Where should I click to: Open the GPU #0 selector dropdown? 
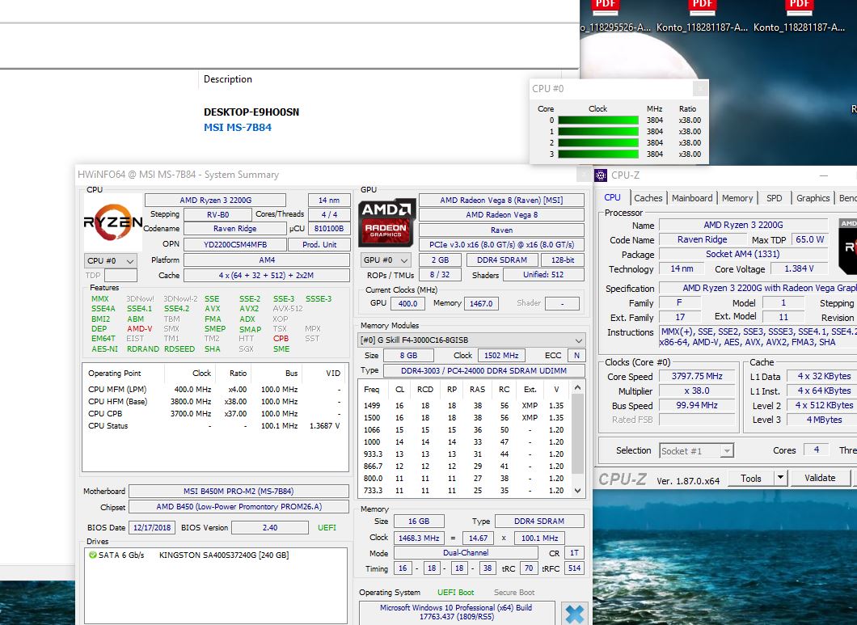(386, 260)
